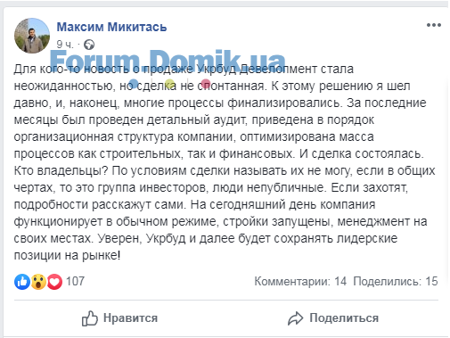
Task: Show the "Комментарии: 14" comments
Action: (300, 281)
